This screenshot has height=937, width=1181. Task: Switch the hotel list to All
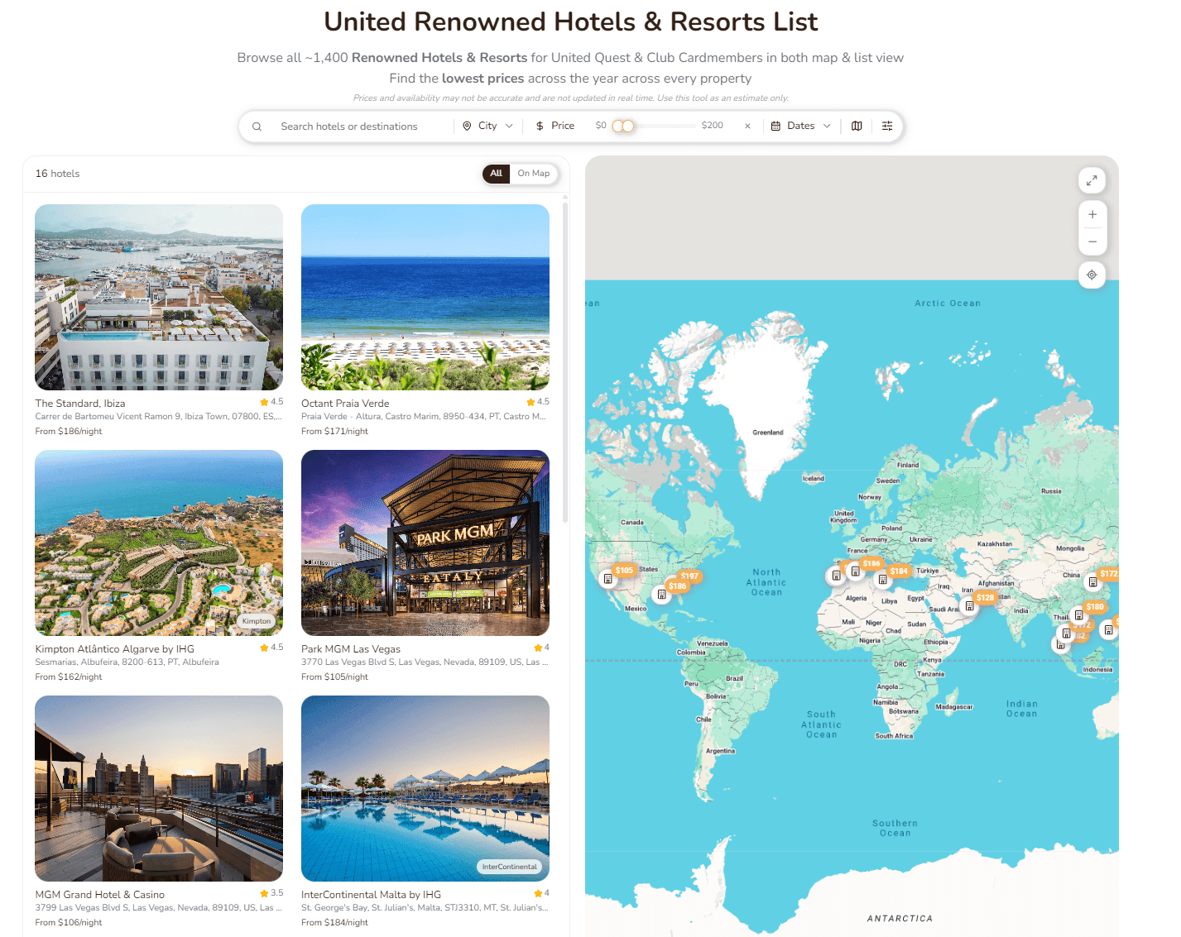[496, 174]
